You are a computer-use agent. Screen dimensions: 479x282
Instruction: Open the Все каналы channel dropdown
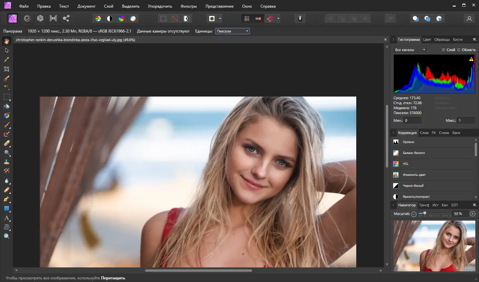[410, 50]
